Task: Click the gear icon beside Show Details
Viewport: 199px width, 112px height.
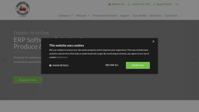Action: coord(50,65)
